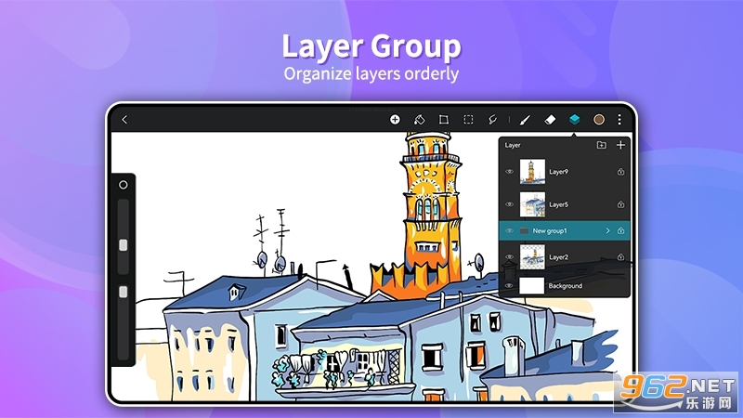Open the three-dot more menu
Viewport: 743px width, 418px height.
pyautogui.click(x=619, y=120)
